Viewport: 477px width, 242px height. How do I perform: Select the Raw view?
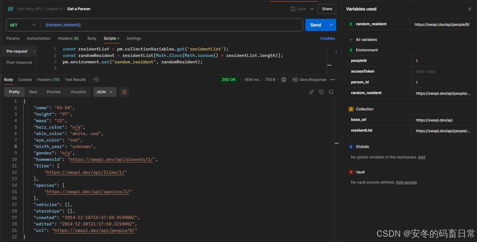(33, 92)
